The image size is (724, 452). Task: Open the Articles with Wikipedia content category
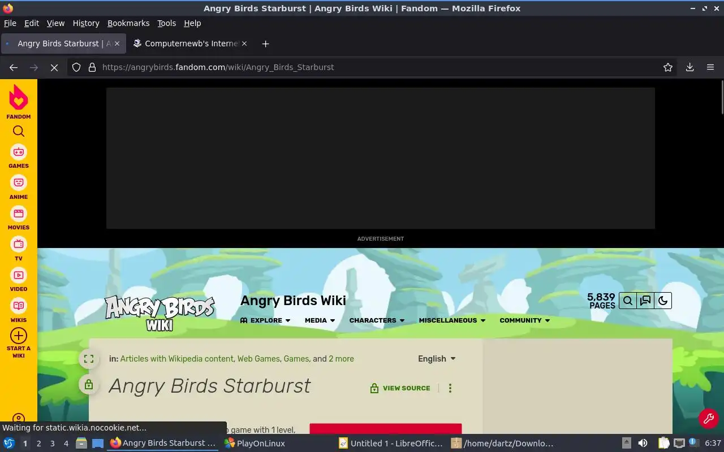177,359
